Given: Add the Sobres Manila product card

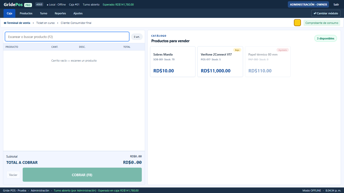Looking at the screenshot, I should click(173, 62).
